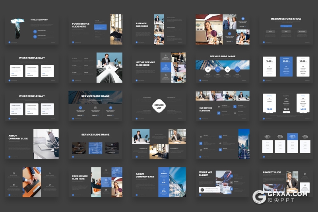Click the white Service List diamond badge
The height and width of the screenshot is (212, 318).
(x=159, y=105)
